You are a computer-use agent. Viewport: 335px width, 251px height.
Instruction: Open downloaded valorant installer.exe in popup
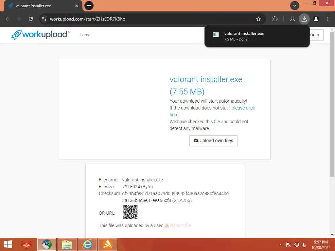[257, 36]
